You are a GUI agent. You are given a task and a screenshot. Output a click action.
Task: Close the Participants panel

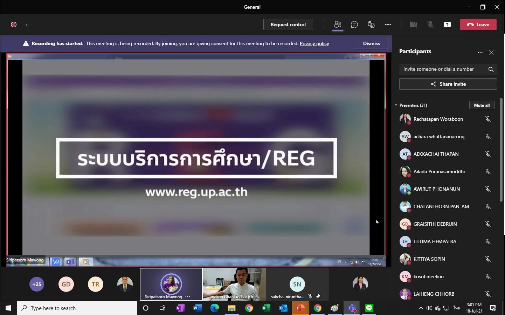click(x=491, y=52)
